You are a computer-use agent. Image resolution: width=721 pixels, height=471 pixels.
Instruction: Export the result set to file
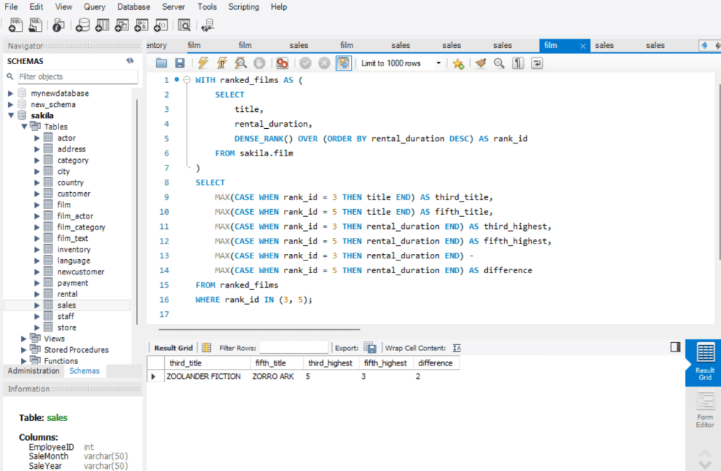[370, 348]
